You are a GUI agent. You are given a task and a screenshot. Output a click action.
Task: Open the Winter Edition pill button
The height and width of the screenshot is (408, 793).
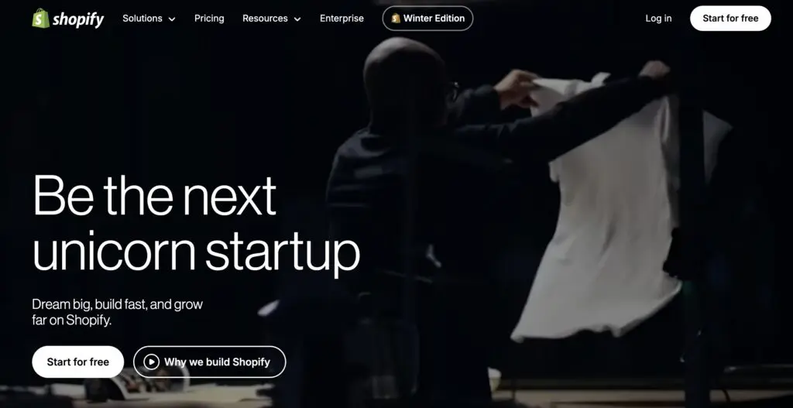click(427, 19)
